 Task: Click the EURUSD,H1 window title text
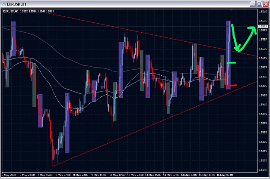click(x=16, y=4)
